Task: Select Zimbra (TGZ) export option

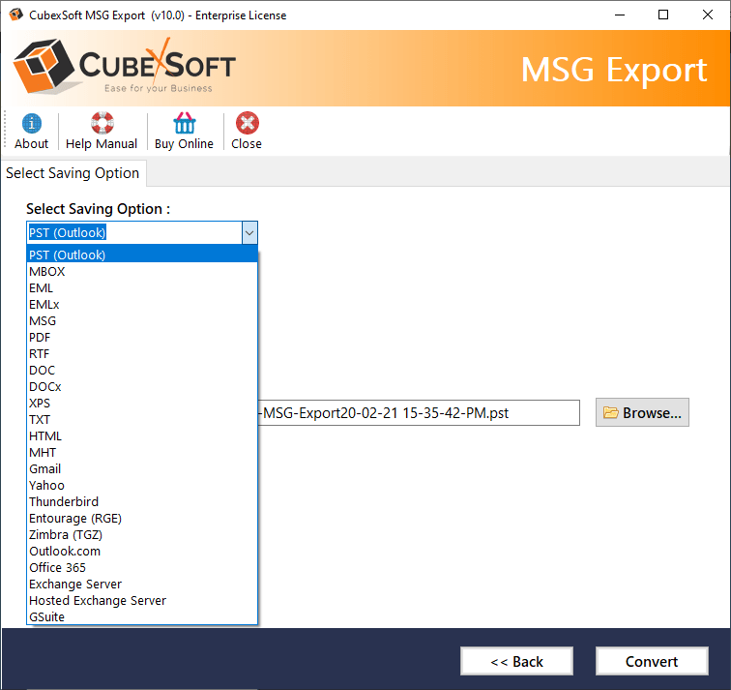Action: point(66,535)
